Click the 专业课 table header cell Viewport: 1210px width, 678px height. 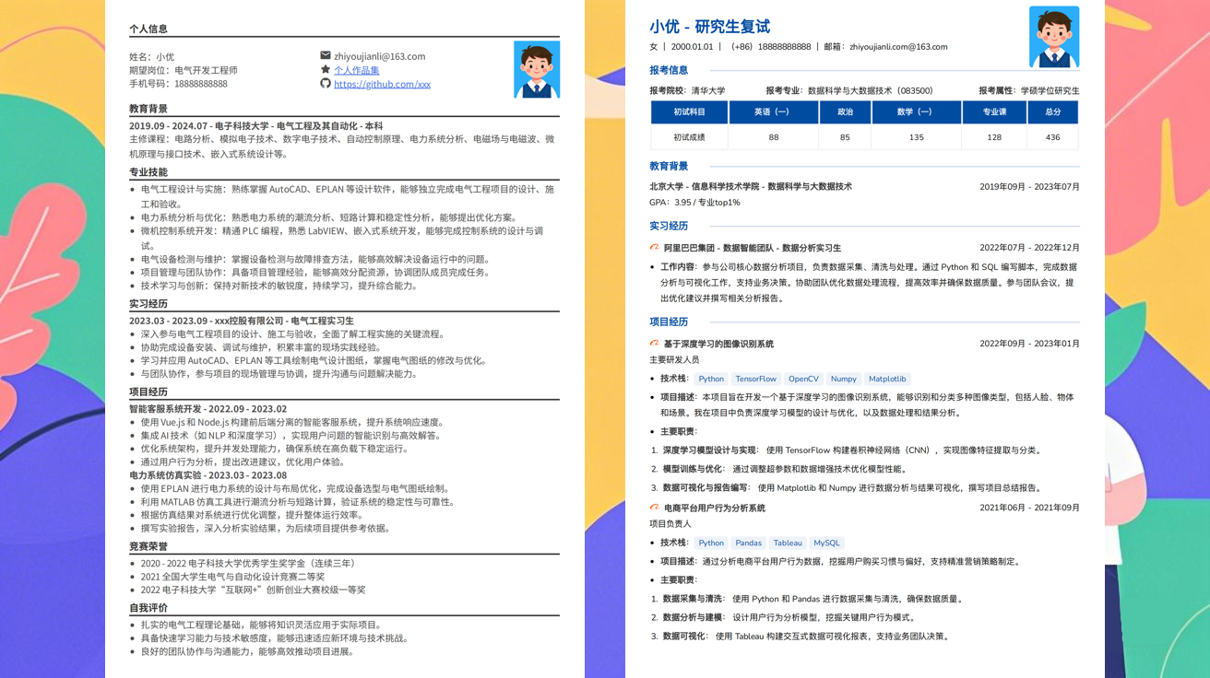(994, 111)
